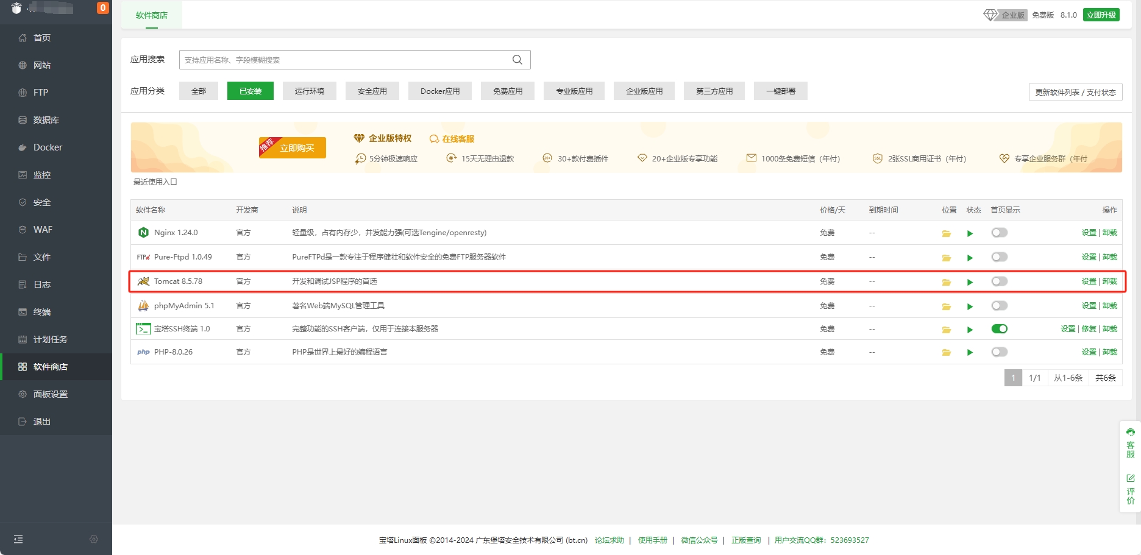The height and width of the screenshot is (555, 1141).
Task: Click Pure-Ftpd running status play icon
Action: click(x=970, y=258)
